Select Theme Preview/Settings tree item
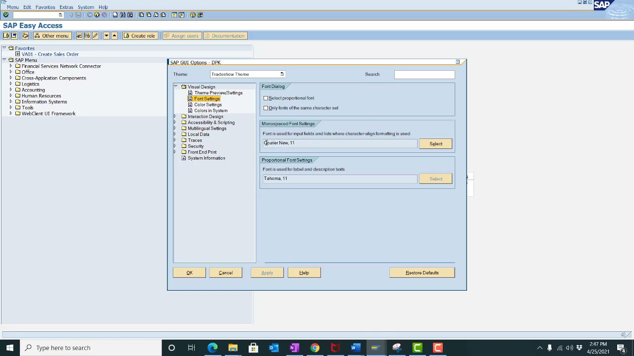Image resolution: width=634 pixels, height=356 pixels. [x=218, y=93]
